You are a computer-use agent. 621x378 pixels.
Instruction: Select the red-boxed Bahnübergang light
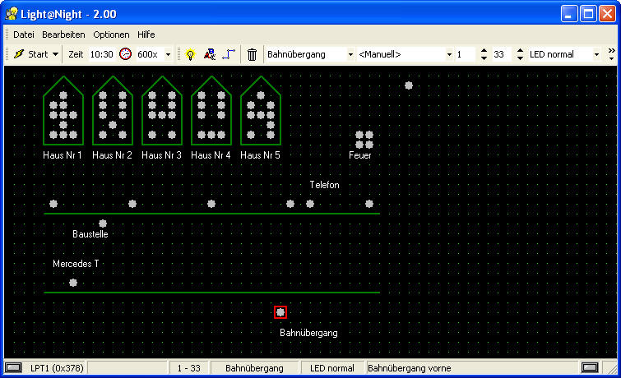coord(280,312)
